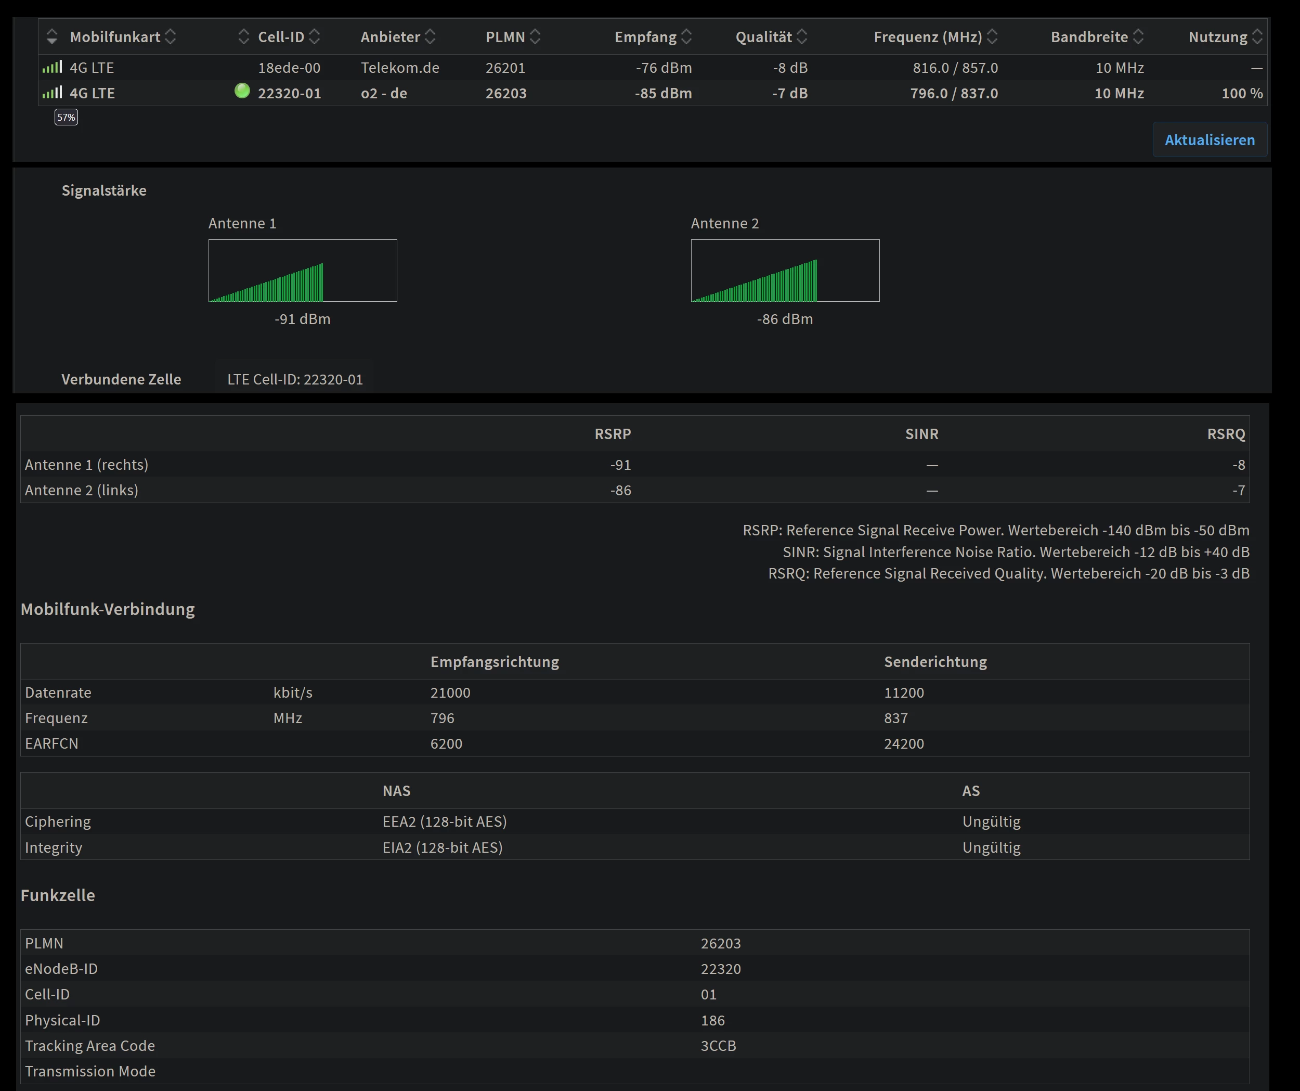Click the Aktualisieren button

tap(1209, 140)
